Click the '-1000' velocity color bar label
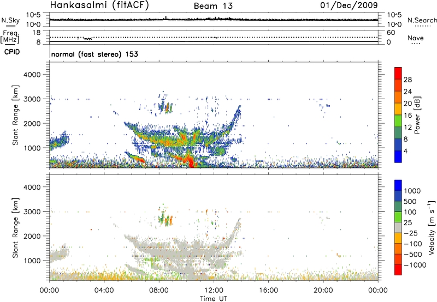This screenshot has height=302, width=437. (x=415, y=265)
